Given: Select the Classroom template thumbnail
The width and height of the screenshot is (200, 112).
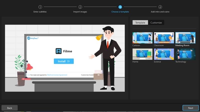Looking at the screenshot, I should pos(164,38).
